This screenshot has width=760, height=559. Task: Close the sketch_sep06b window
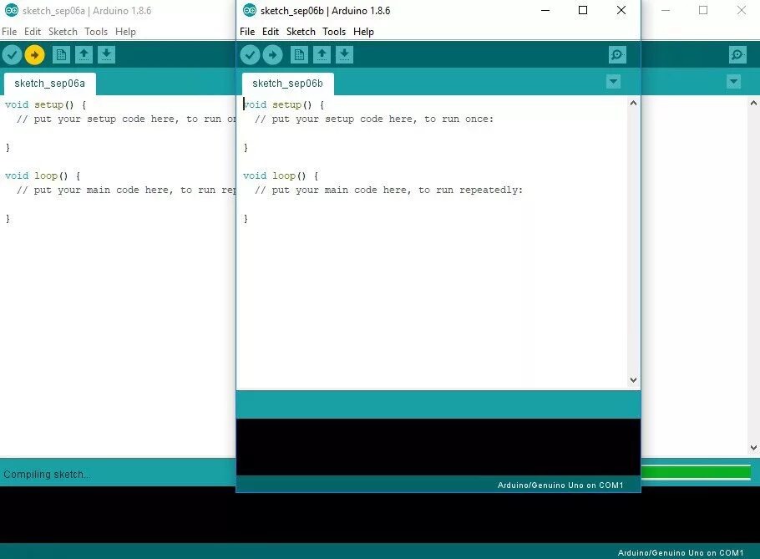point(621,10)
